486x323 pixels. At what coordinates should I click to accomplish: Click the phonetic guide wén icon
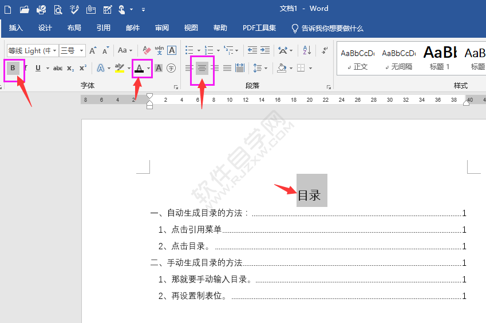[159, 50]
